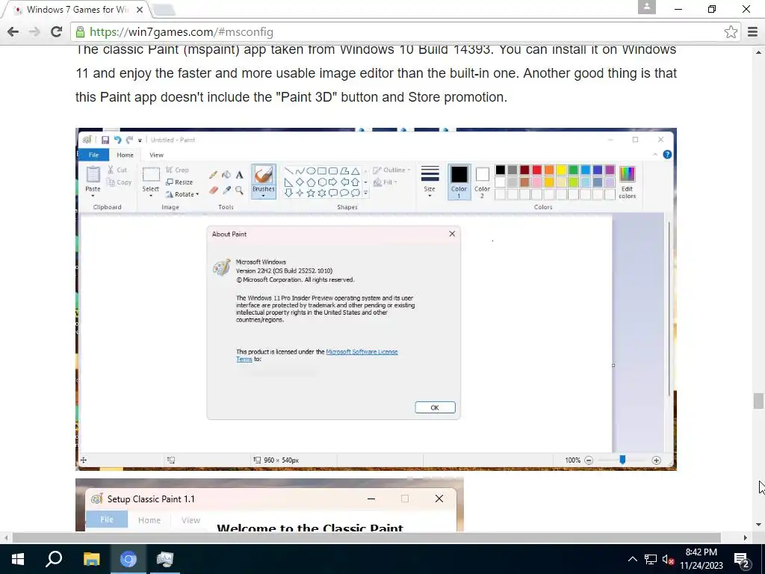Open Edit colors rainbow button
The height and width of the screenshot is (574, 765).
[x=628, y=182]
